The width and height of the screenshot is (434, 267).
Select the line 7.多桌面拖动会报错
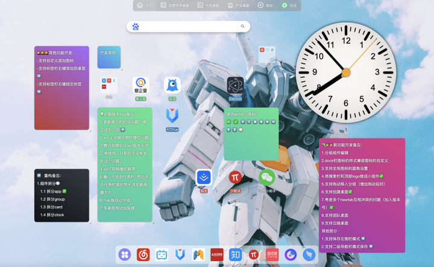(118, 208)
